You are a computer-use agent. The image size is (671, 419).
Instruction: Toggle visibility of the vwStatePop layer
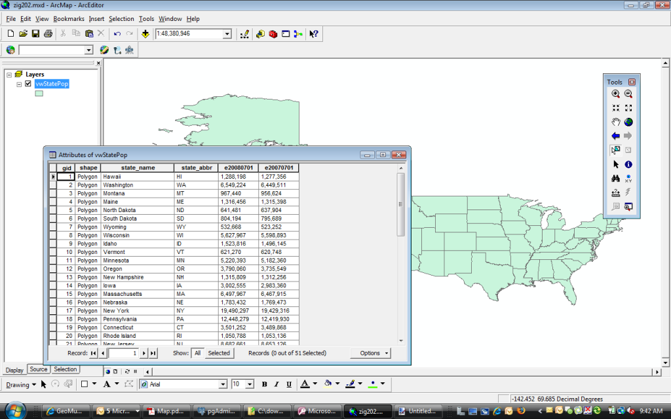[28, 83]
